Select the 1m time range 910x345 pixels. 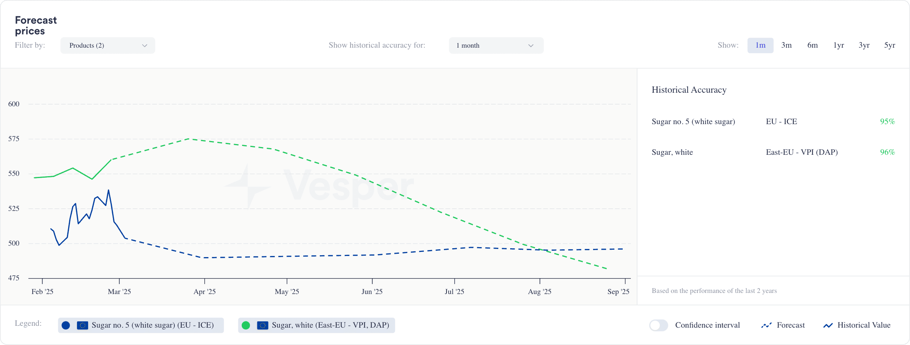pos(760,45)
